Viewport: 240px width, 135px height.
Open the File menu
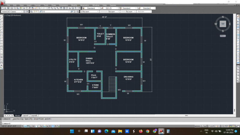(x=8, y=5)
